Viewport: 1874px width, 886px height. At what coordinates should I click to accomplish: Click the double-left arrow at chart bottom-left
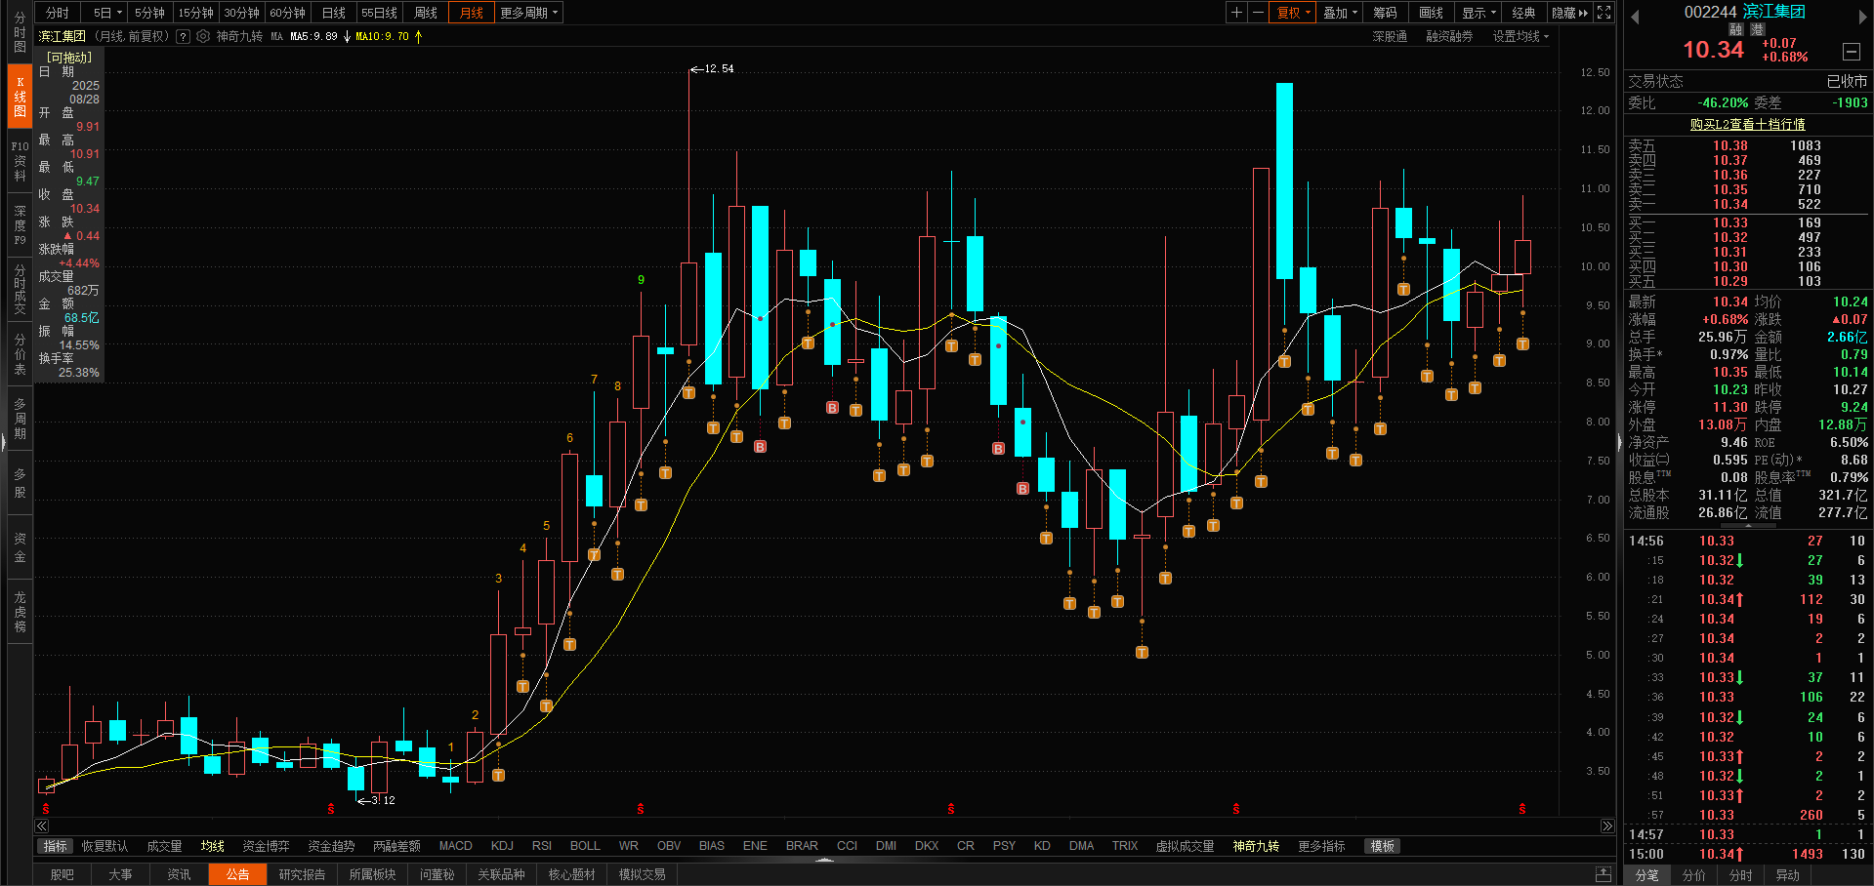click(x=42, y=826)
